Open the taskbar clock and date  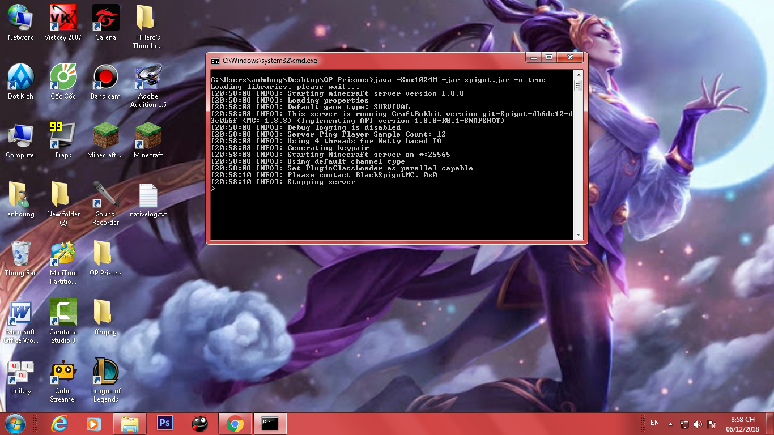point(743,424)
